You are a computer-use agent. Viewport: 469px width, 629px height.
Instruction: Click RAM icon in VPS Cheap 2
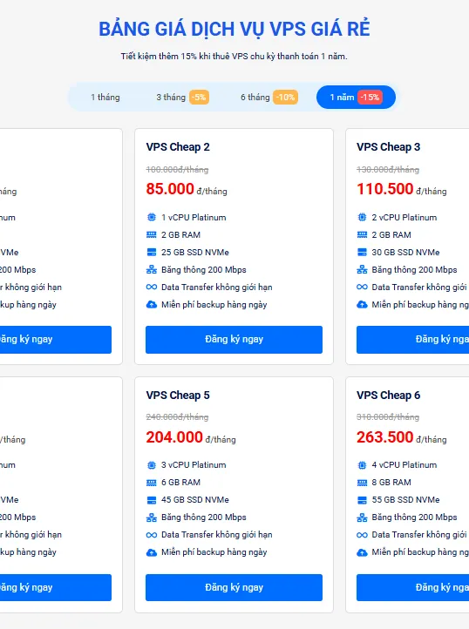click(x=152, y=234)
